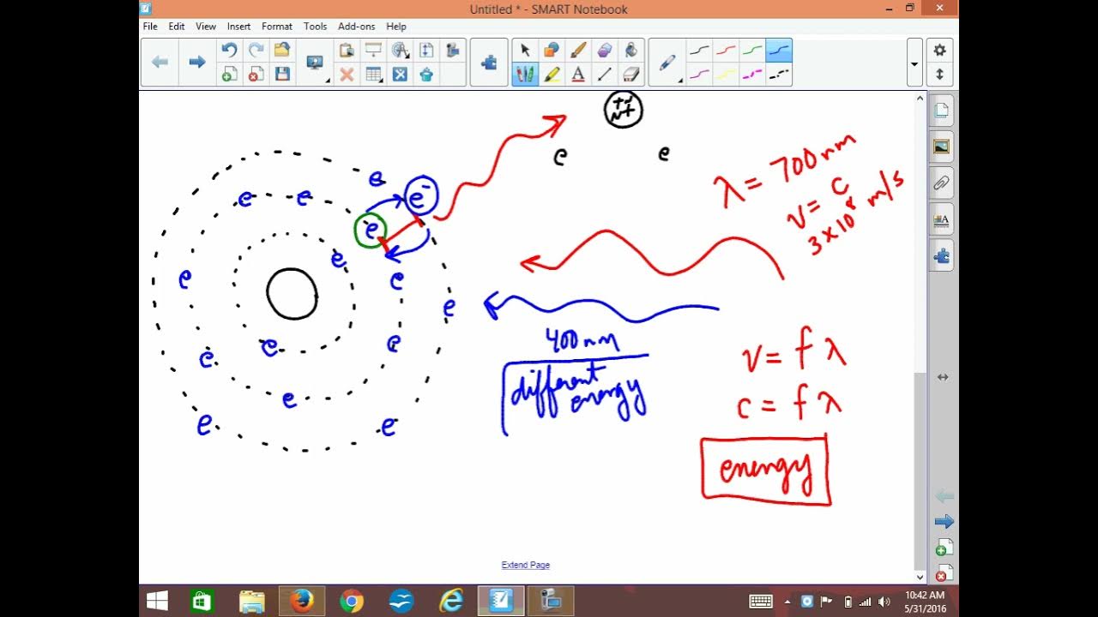Click the blue next page arrow in sidebar
Image resolution: width=1098 pixels, height=617 pixels.
[x=944, y=521]
